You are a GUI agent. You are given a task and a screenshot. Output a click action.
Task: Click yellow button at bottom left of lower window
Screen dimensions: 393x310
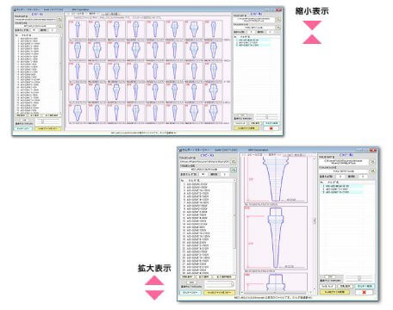point(219,293)
